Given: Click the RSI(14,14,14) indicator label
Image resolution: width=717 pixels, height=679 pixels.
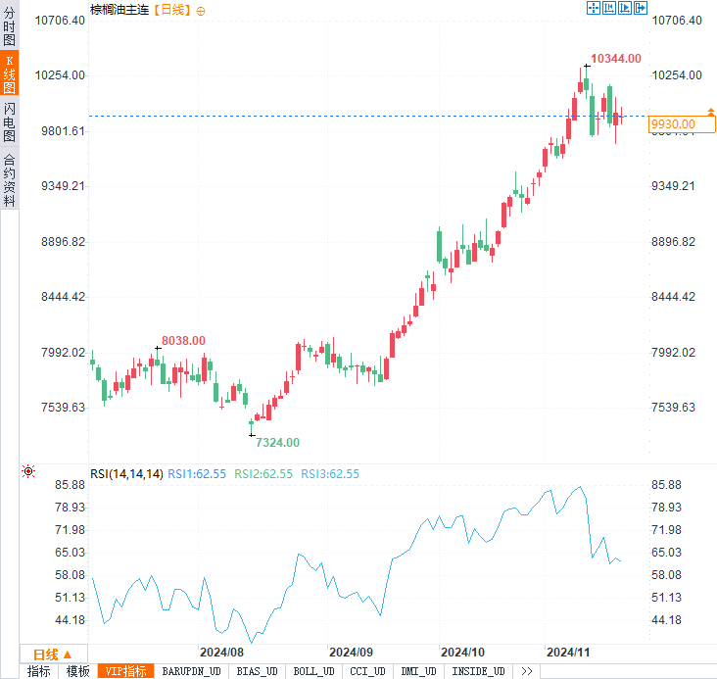Looking at the screenshot, I should click(x=126, y=473).
